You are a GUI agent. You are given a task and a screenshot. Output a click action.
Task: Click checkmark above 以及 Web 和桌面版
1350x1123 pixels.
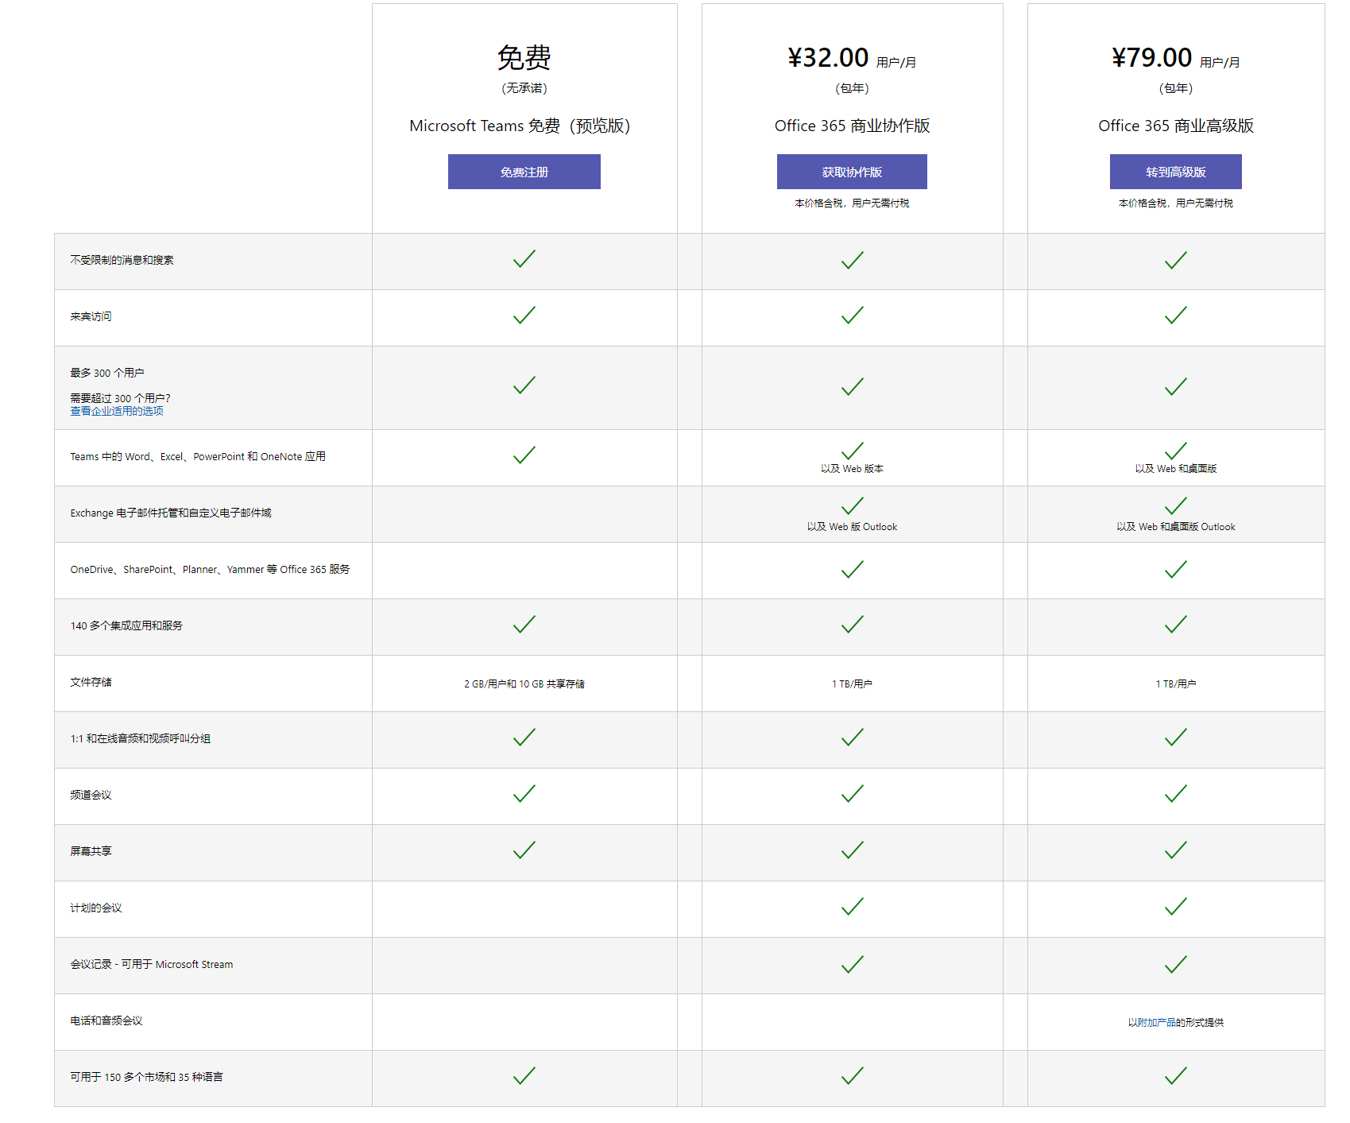(1175, 451)
